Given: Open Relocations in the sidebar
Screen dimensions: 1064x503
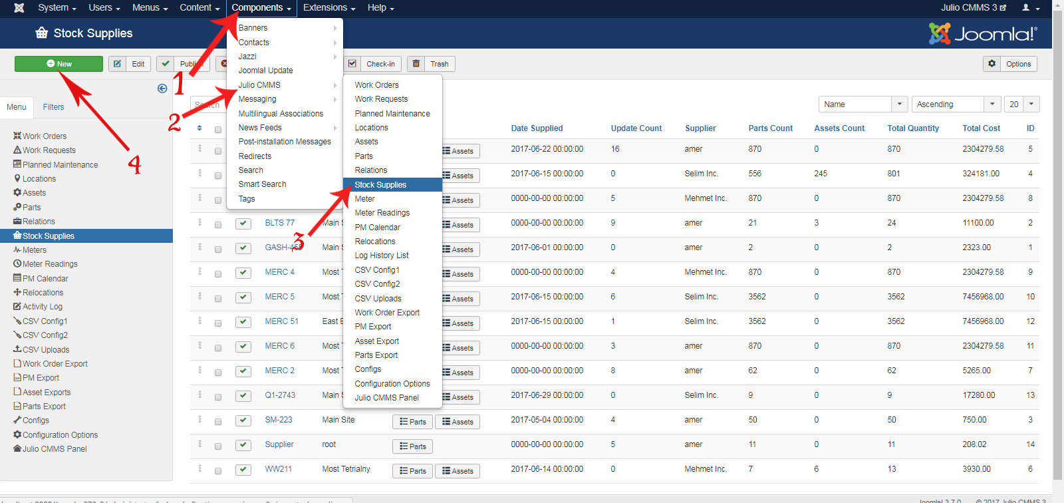Looking at the screenshot, I should tap(39, 293).
